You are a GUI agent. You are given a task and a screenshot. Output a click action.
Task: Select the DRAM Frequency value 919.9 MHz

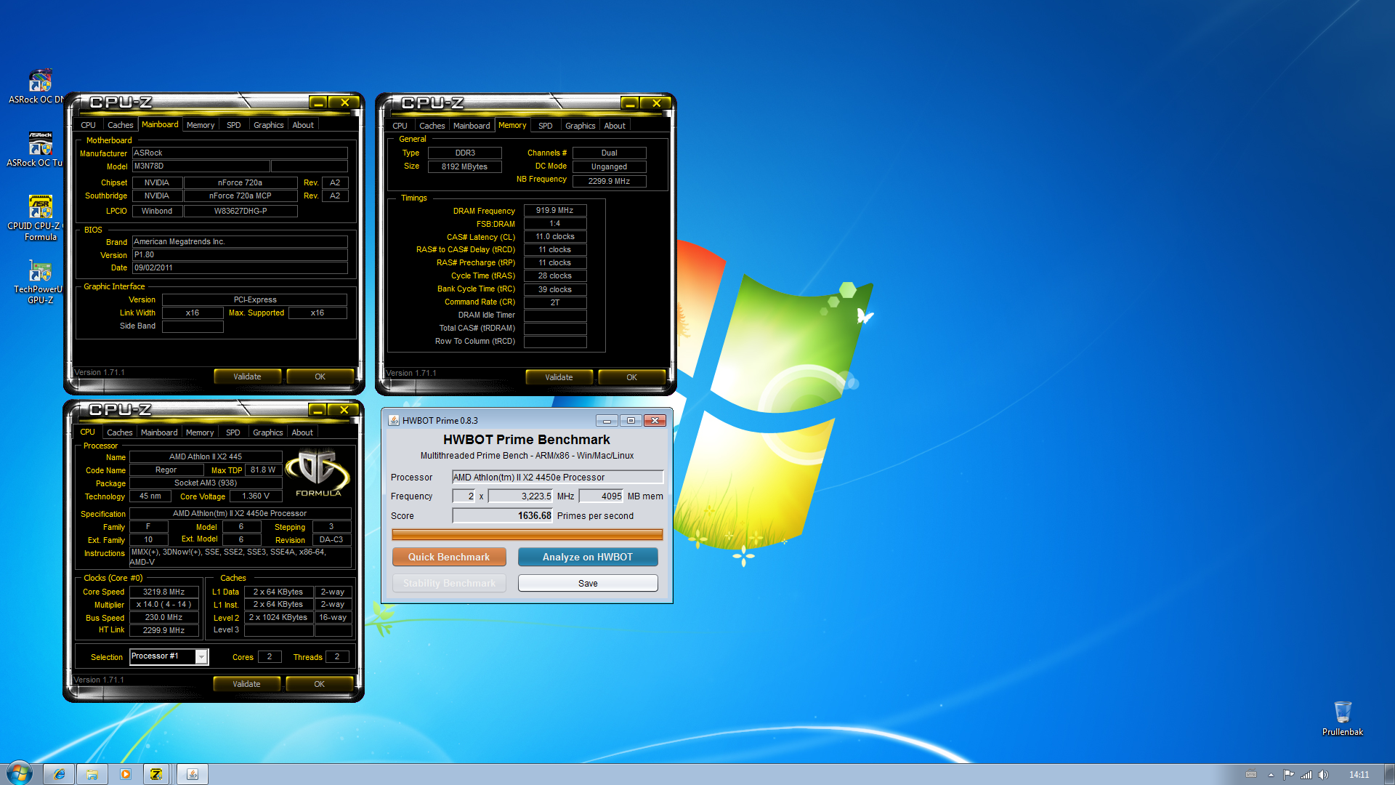point(554,210)
